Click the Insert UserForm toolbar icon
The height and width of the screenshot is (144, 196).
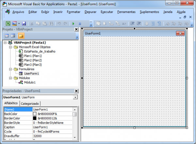tap(15, 23)
